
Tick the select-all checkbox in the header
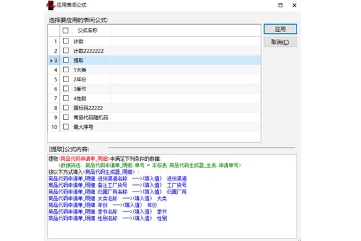tap(66, 31)
